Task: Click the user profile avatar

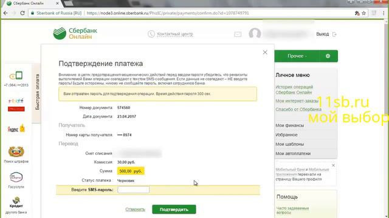Action: 255,33
